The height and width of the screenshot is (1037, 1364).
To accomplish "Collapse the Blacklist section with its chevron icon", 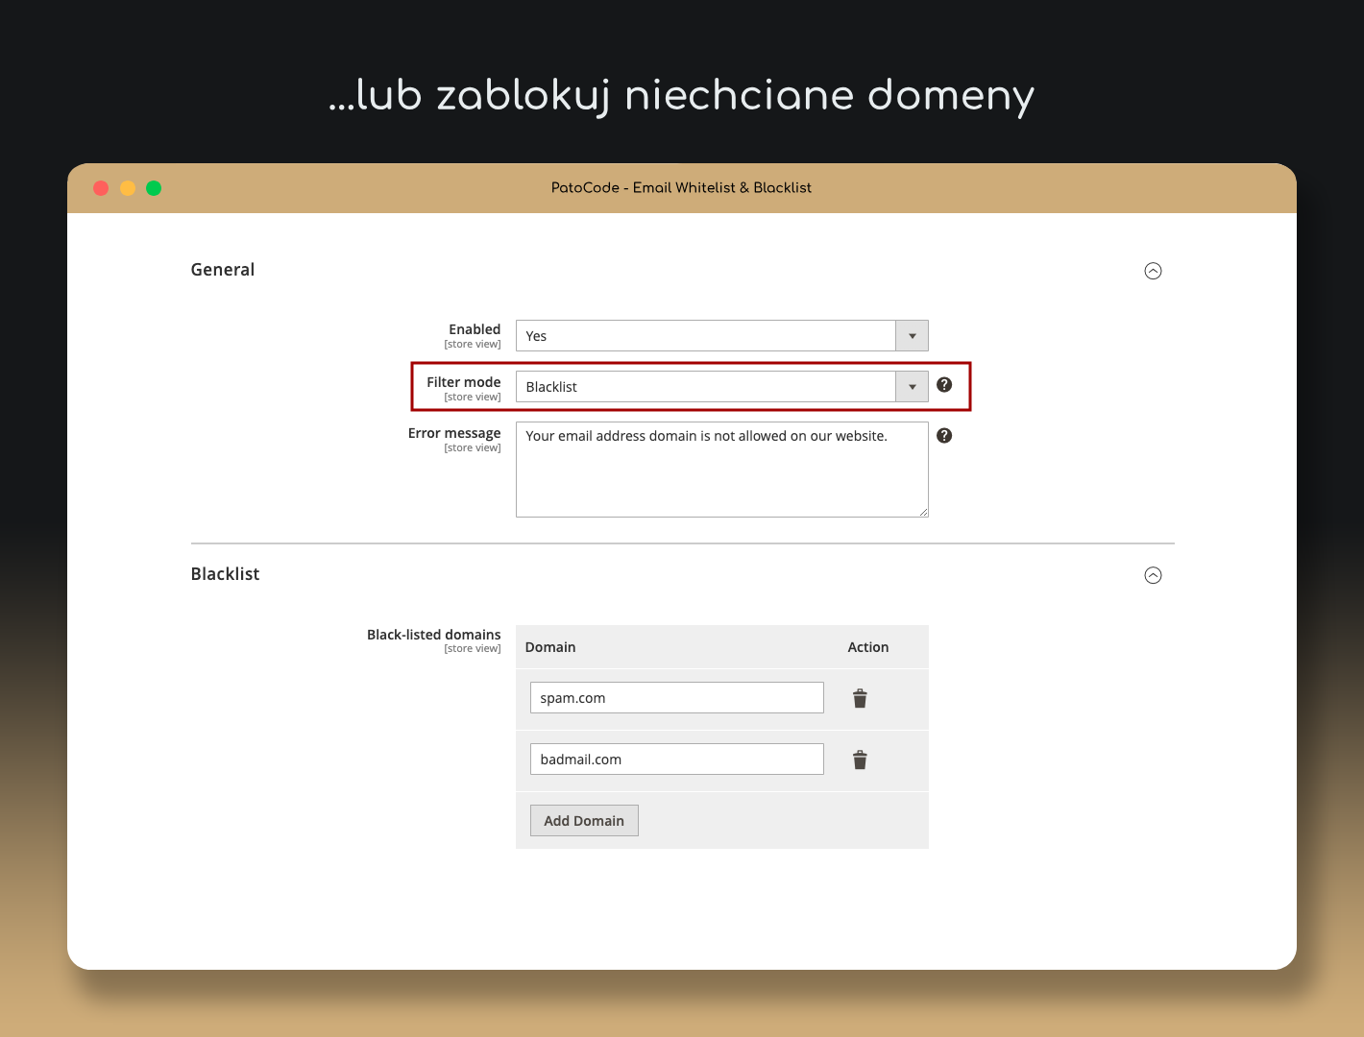I will pos(1153,575).
